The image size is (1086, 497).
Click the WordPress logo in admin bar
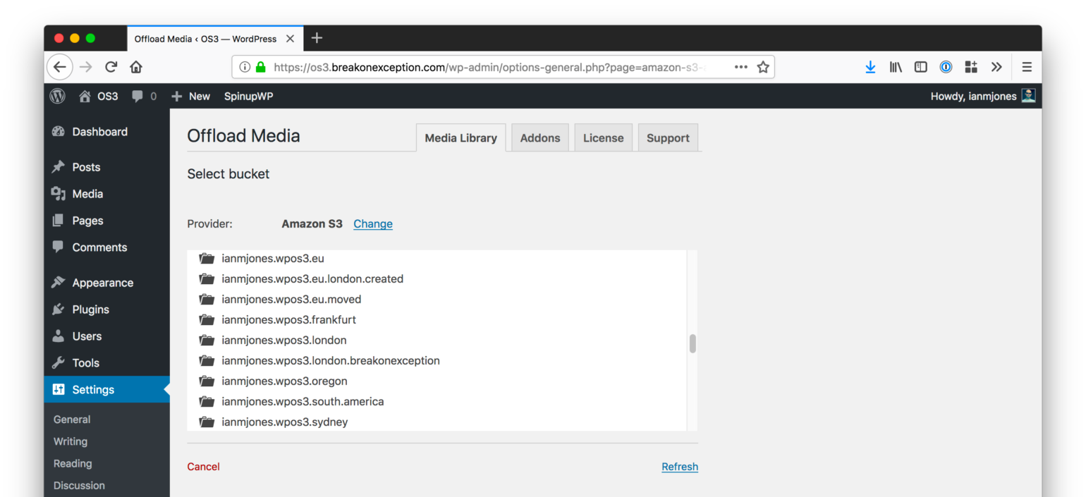57,97
